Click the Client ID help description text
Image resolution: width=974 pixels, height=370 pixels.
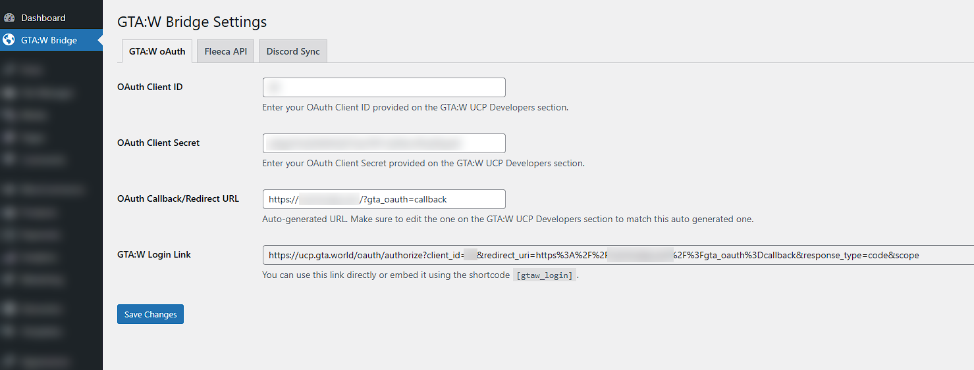click(x=415, y=107)
